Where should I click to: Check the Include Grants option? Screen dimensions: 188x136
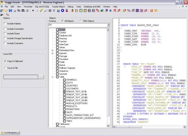click(5, 33)
